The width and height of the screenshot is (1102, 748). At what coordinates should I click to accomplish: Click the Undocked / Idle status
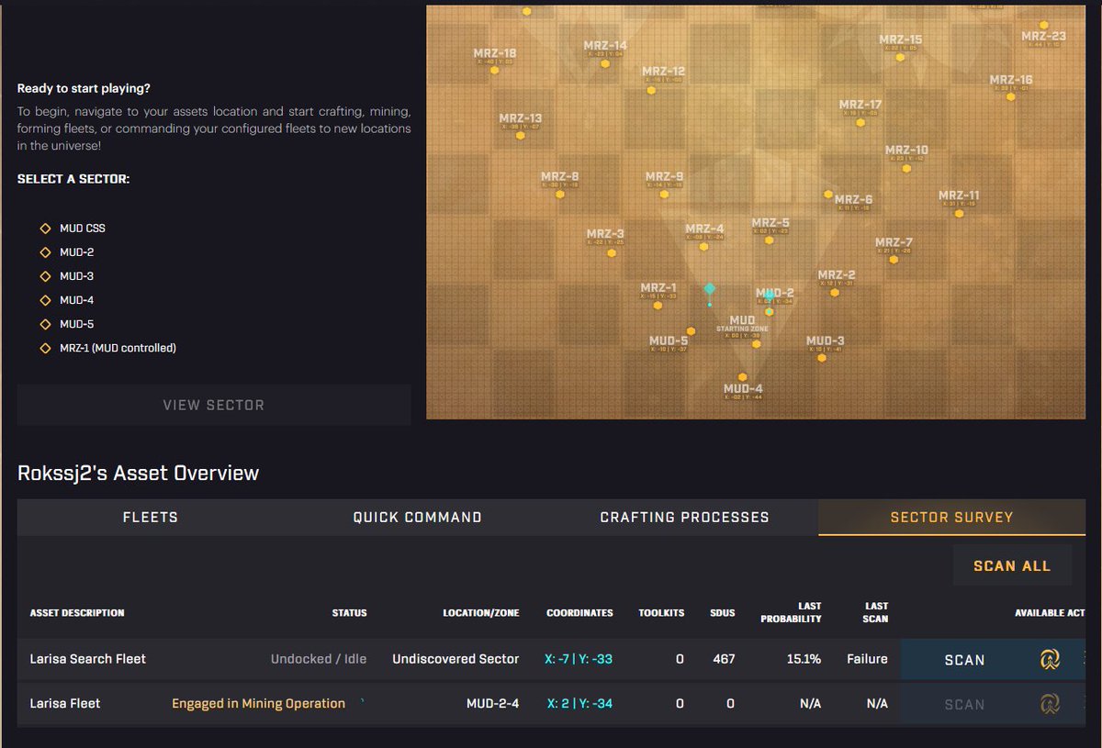(x=319, y=659)
